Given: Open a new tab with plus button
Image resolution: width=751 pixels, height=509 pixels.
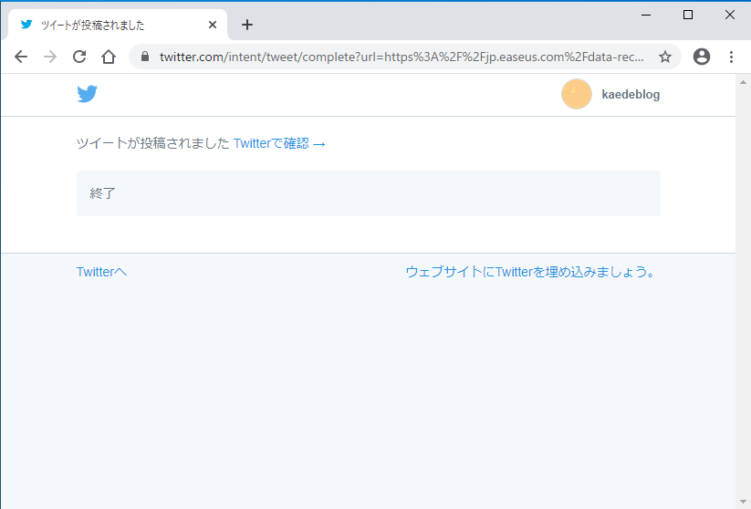Looking at the screenshot, I should pyautogui.click(x=247, y=25).
